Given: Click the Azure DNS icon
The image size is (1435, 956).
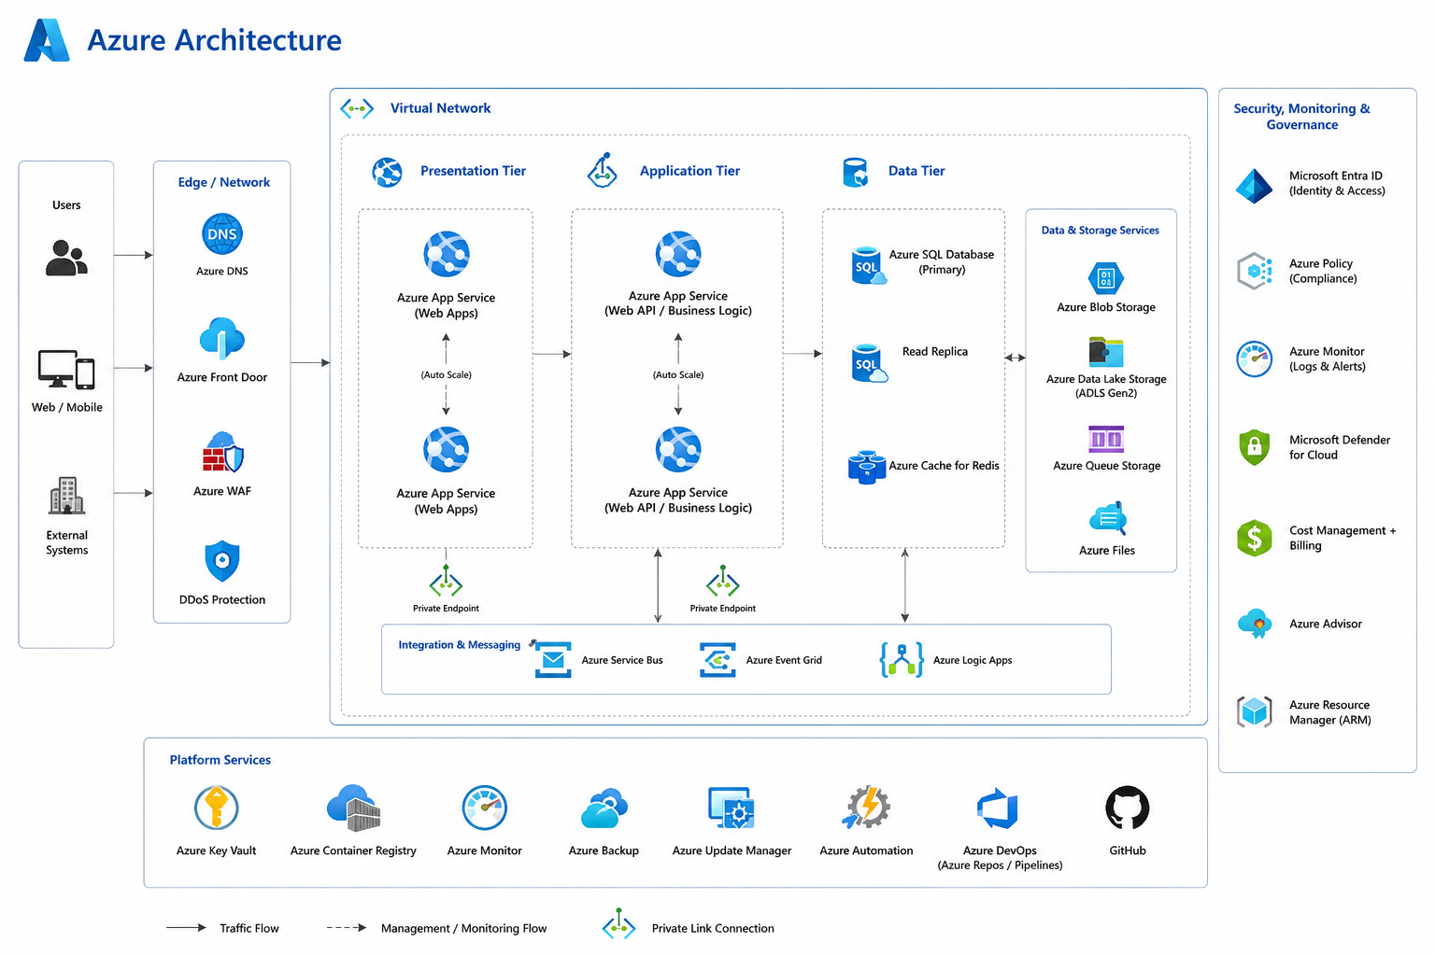Looking at the screenshot, I should (x=222, y=233).
